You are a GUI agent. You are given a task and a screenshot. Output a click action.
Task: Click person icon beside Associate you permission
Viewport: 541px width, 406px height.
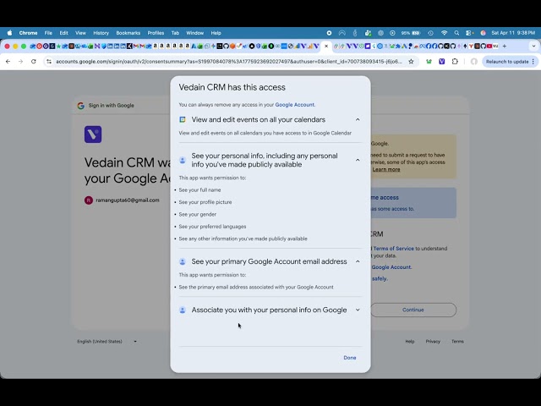coord(183,310)
